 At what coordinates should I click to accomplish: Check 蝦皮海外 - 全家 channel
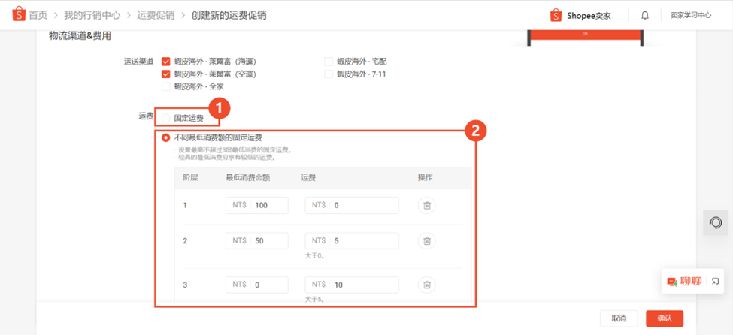click(165, 86)
